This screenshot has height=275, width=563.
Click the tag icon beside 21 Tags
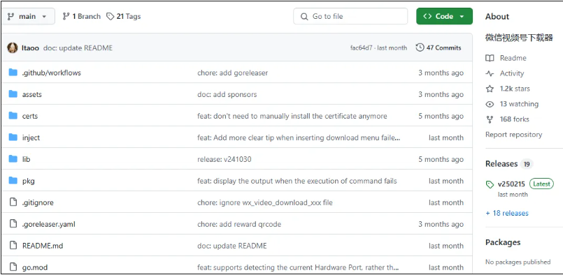[x=111, y=17]
